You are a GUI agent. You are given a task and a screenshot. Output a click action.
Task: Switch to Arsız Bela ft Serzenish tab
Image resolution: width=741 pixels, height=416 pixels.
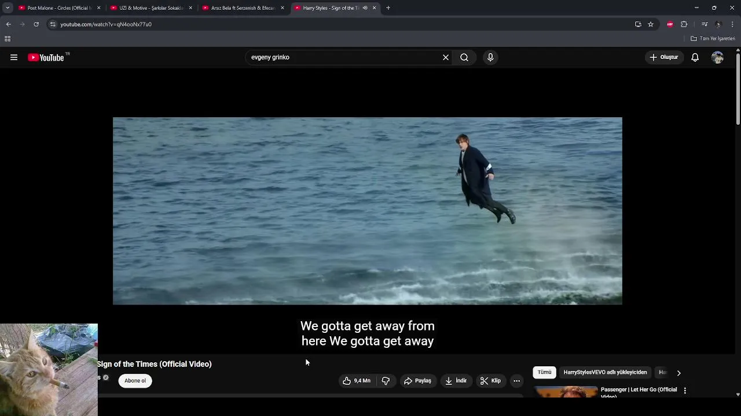click(243, 8)
